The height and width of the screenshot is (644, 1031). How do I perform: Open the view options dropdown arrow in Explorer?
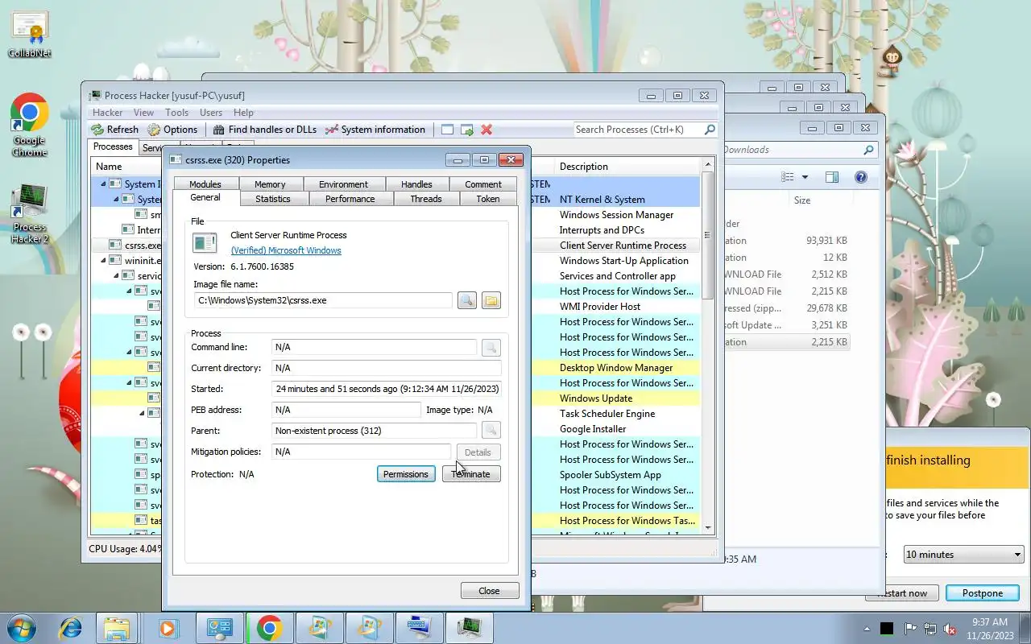tap(805, 177)
